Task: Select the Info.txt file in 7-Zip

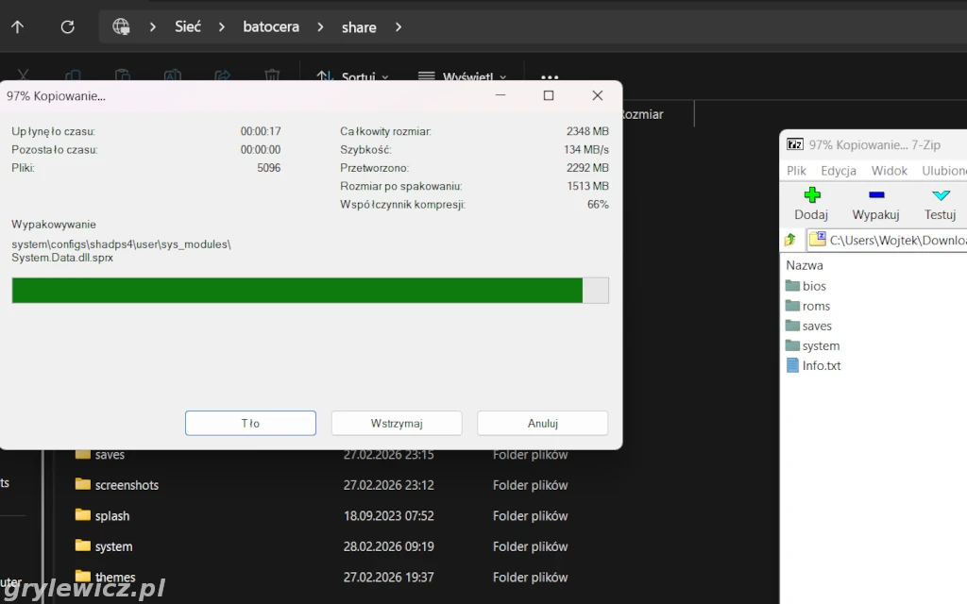Action: 821,365
